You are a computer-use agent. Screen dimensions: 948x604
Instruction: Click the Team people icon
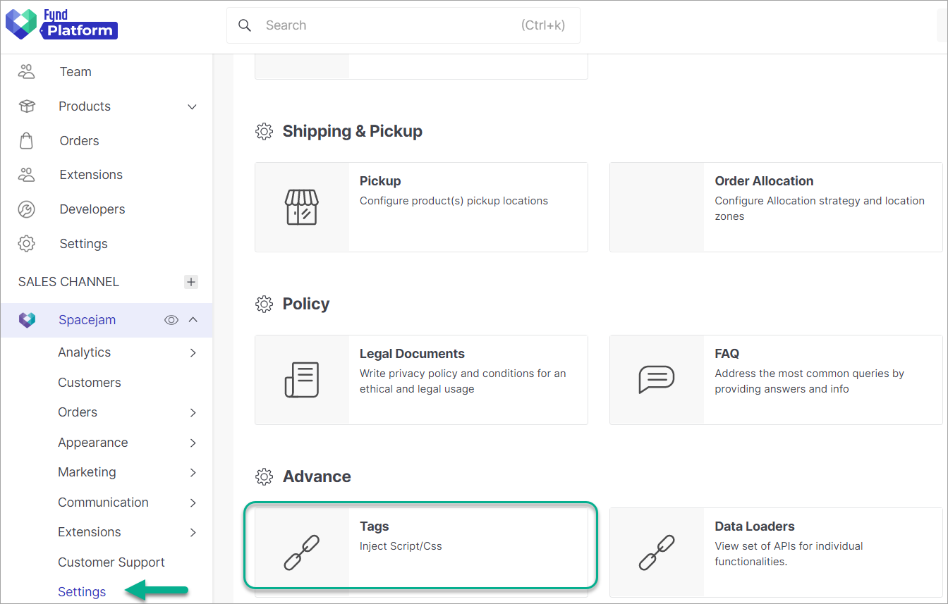coord(27,72)
